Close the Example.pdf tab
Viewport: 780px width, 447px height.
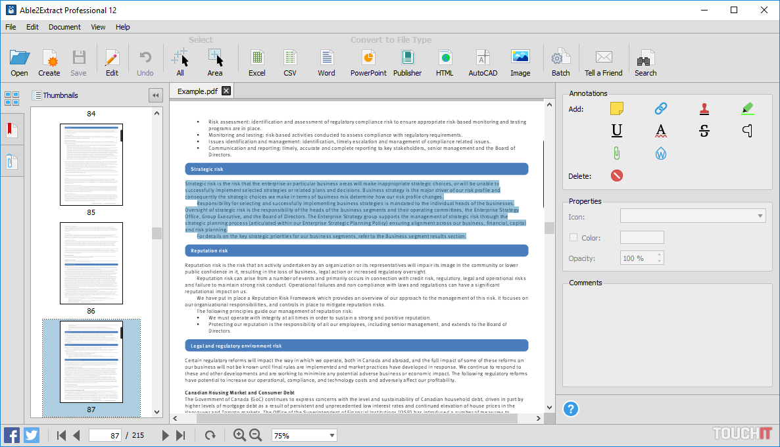(x=226, y=91)
